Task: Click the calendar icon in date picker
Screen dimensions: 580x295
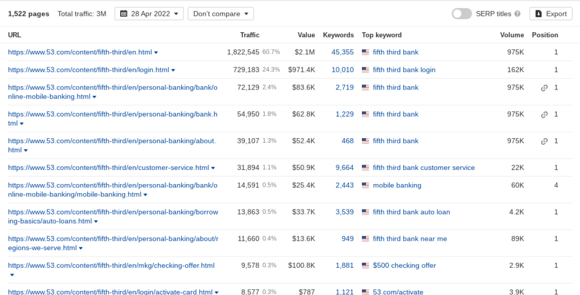Action: [x=123, y=14]
